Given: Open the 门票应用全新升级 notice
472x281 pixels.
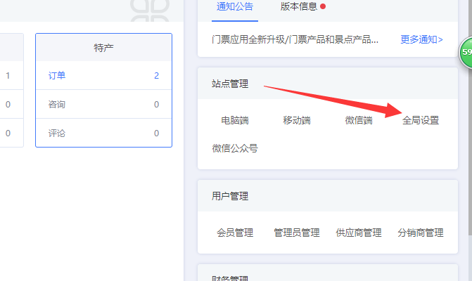Looking at the screenshot, I should pos(295,39).
